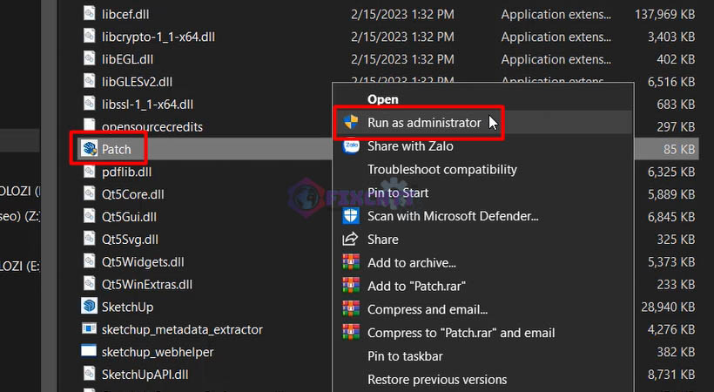
Task: Click the libcef.dll file icon
Action: click(x=89, y=13)
